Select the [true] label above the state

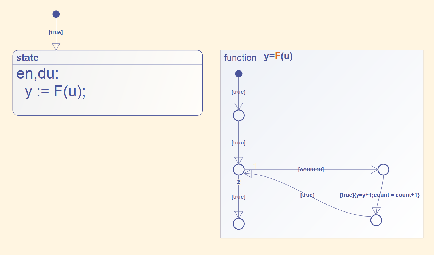tap(56, 32)
